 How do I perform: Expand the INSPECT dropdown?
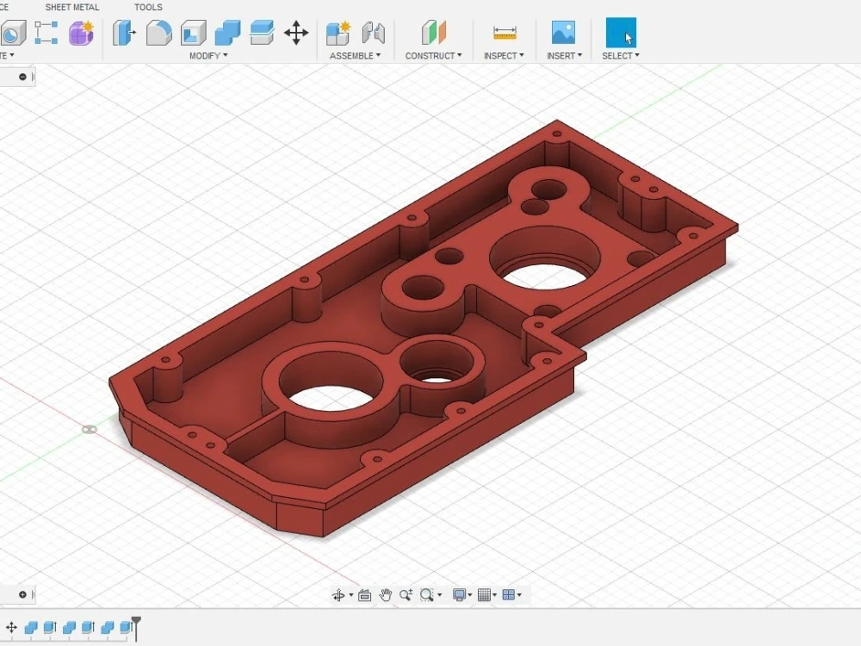504,55
